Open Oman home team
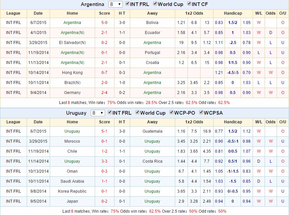This screenshot has width=289, height=215. pos(72,171)
